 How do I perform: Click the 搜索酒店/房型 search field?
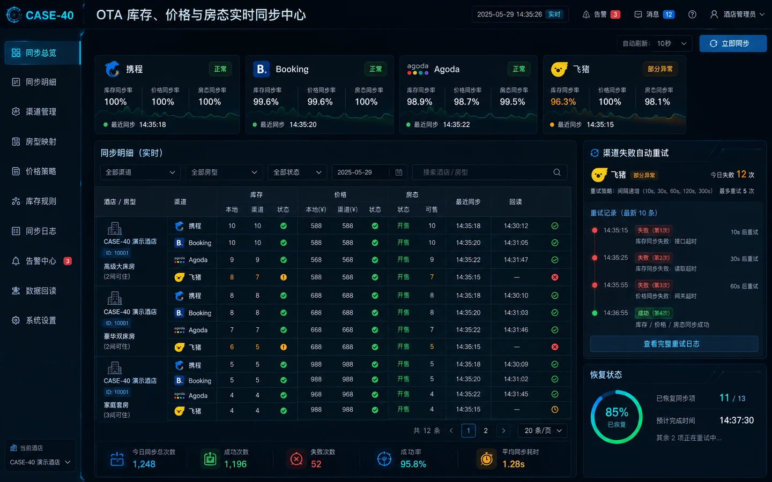(489, 172)
